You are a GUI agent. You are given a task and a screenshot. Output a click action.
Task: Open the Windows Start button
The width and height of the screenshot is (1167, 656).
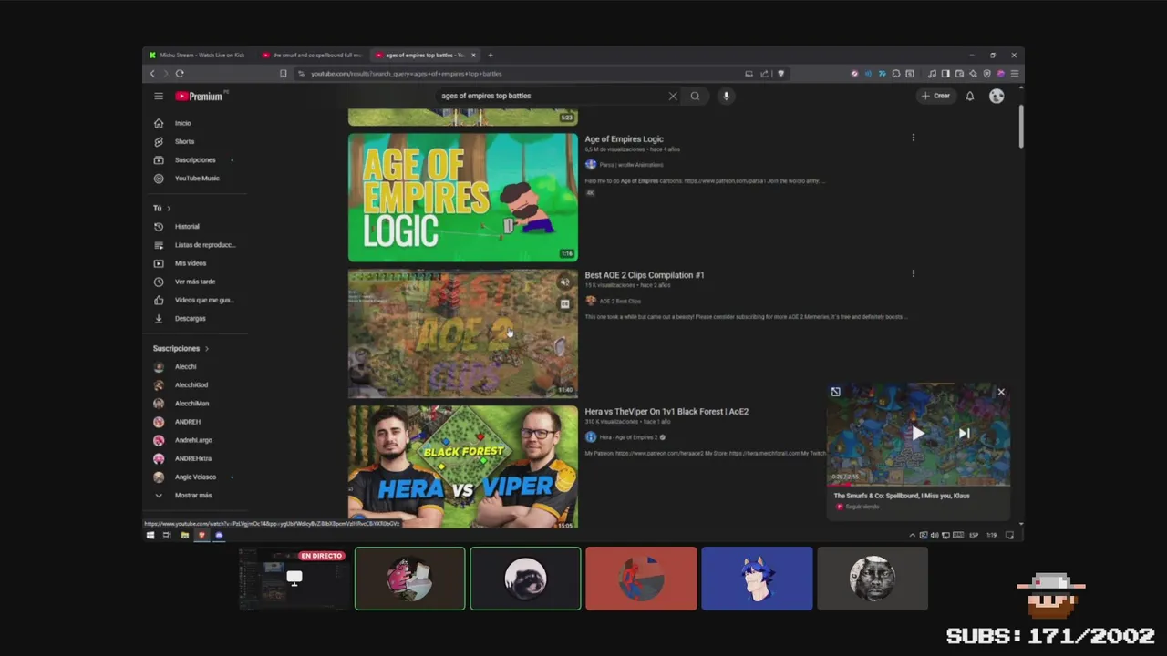pos(150,536)
